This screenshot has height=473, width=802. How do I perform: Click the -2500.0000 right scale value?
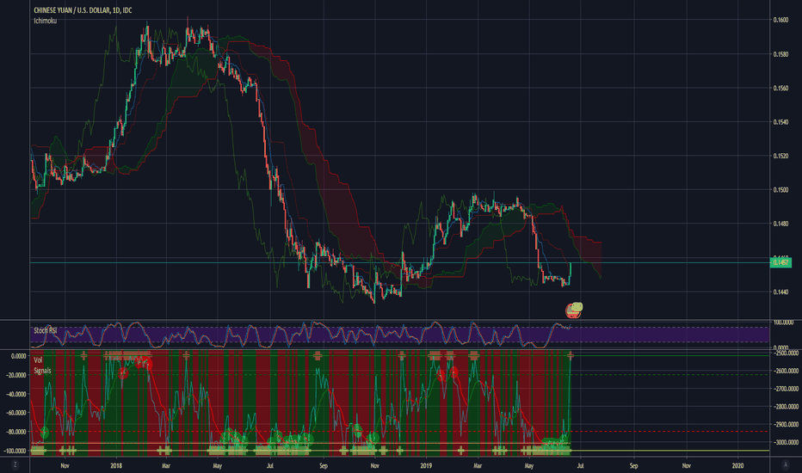pyautogui.click(x=786, y=353)
